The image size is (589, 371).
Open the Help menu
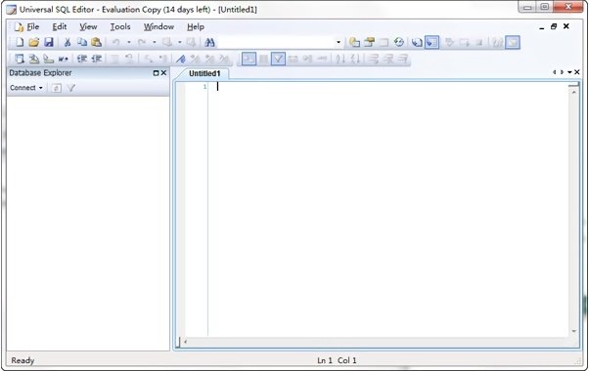[x=196, y=26]
